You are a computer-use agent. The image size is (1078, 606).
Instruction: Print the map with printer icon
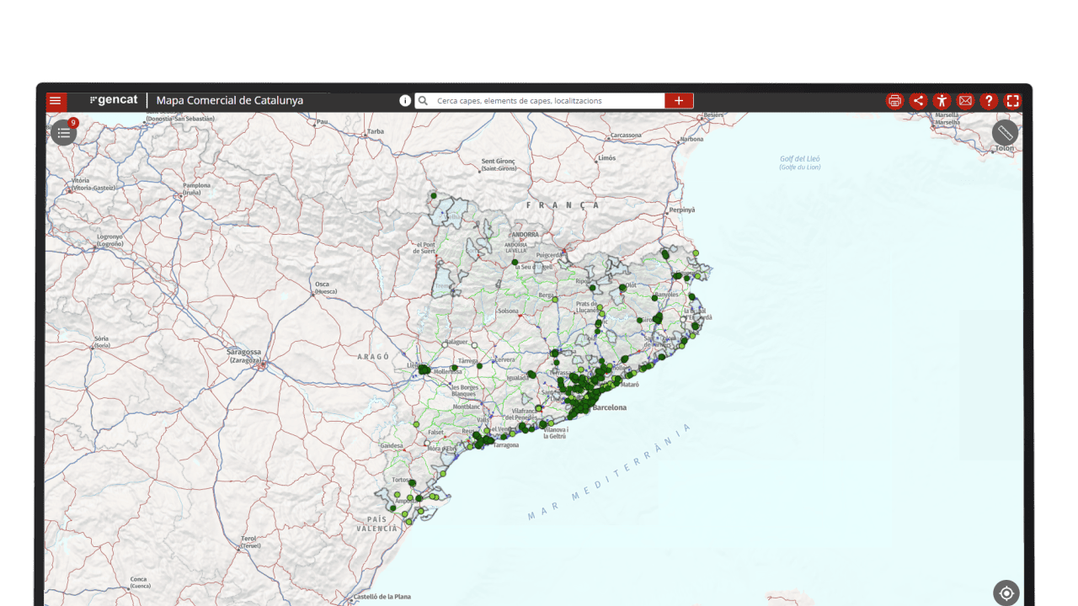click(x=894, y=101)
